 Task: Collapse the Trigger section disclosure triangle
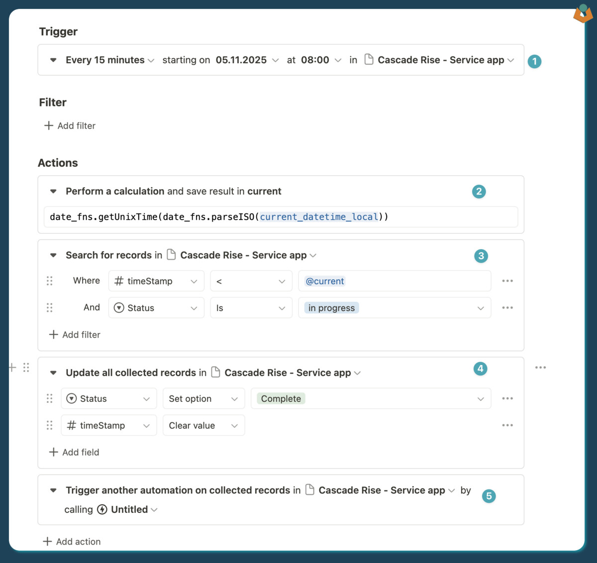click(x=53, y=60)
